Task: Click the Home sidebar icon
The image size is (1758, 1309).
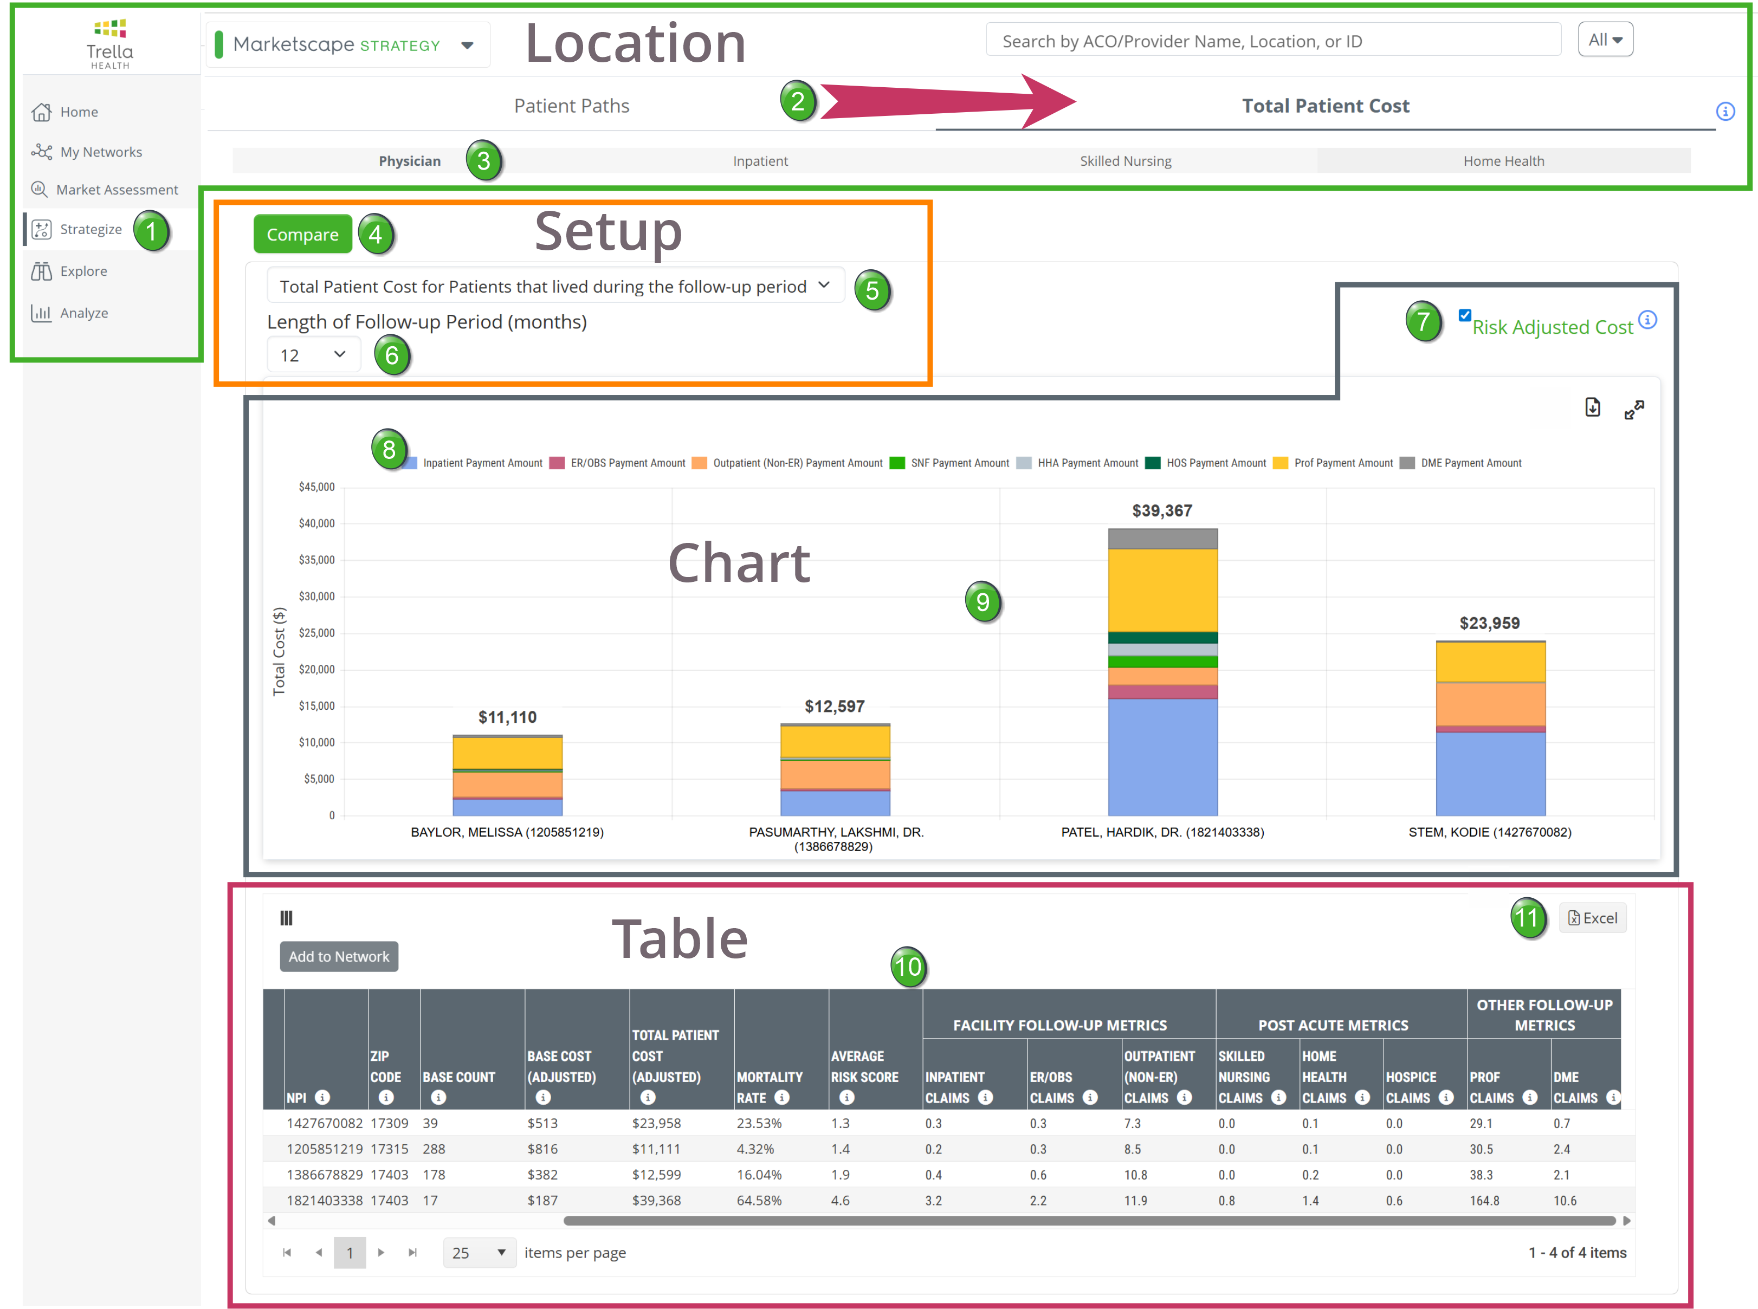Action: click(41, 112)
